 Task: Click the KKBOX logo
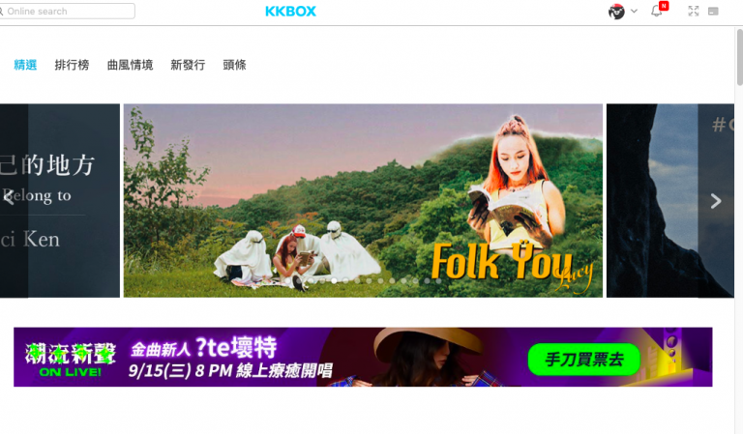click(290, 12)
